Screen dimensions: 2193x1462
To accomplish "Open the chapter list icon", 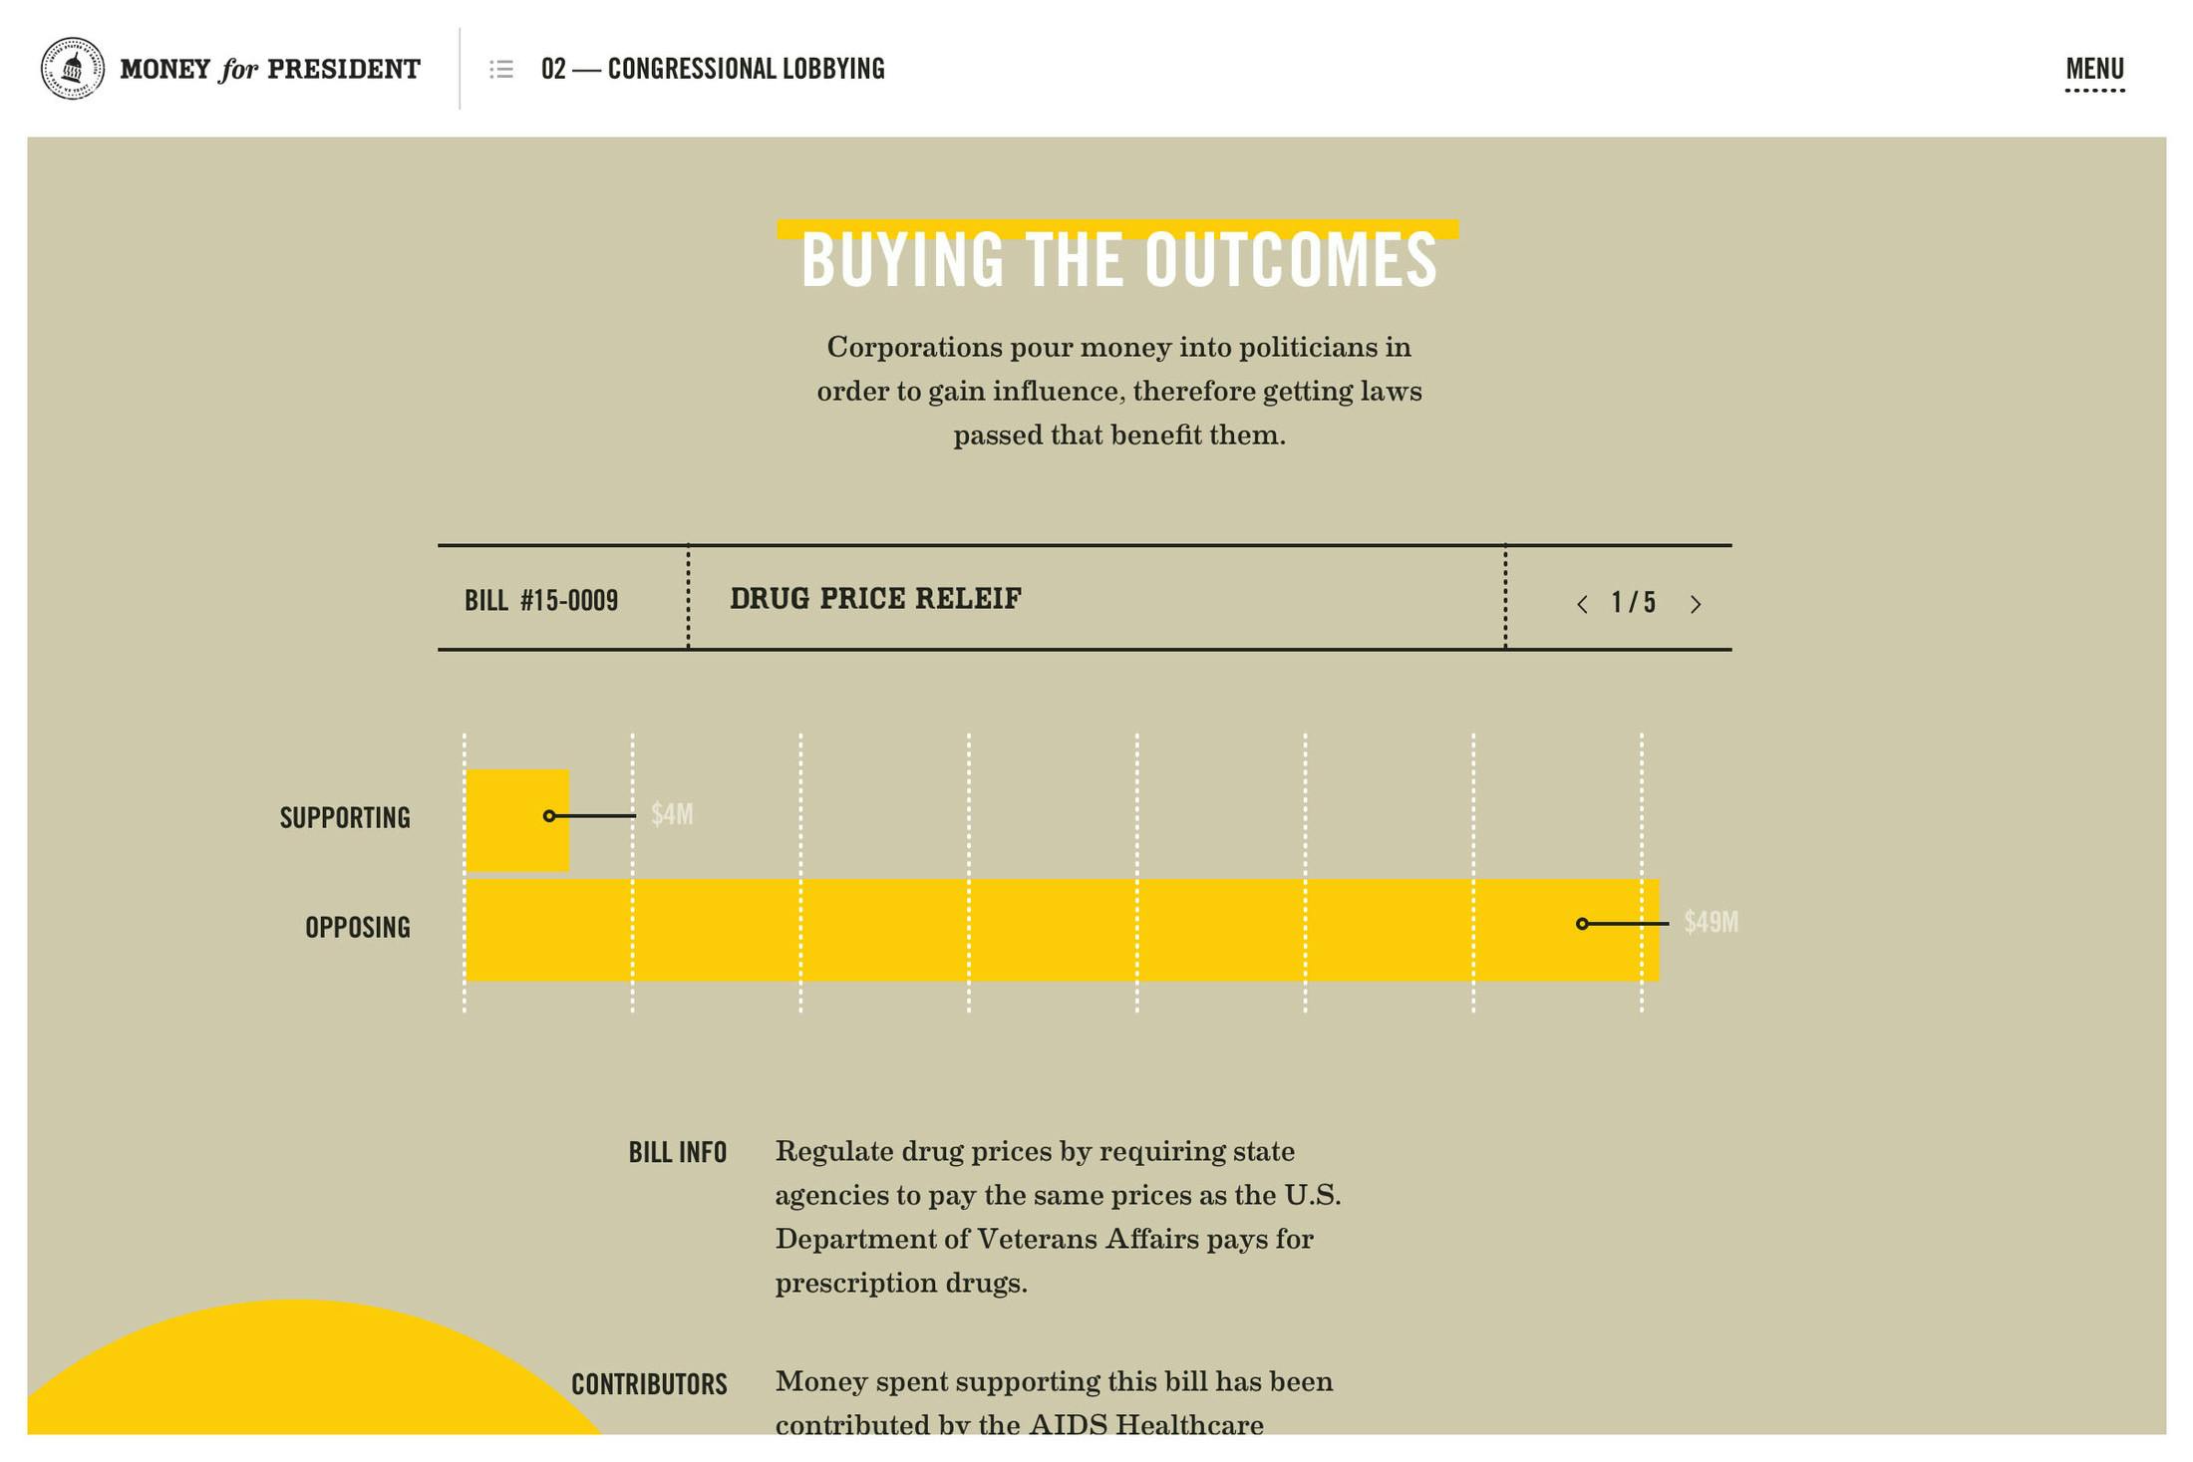I will tap(501, 69).
